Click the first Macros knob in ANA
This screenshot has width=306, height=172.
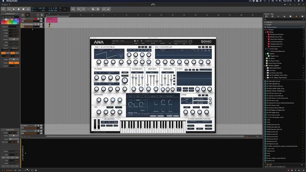click(99, 100)
